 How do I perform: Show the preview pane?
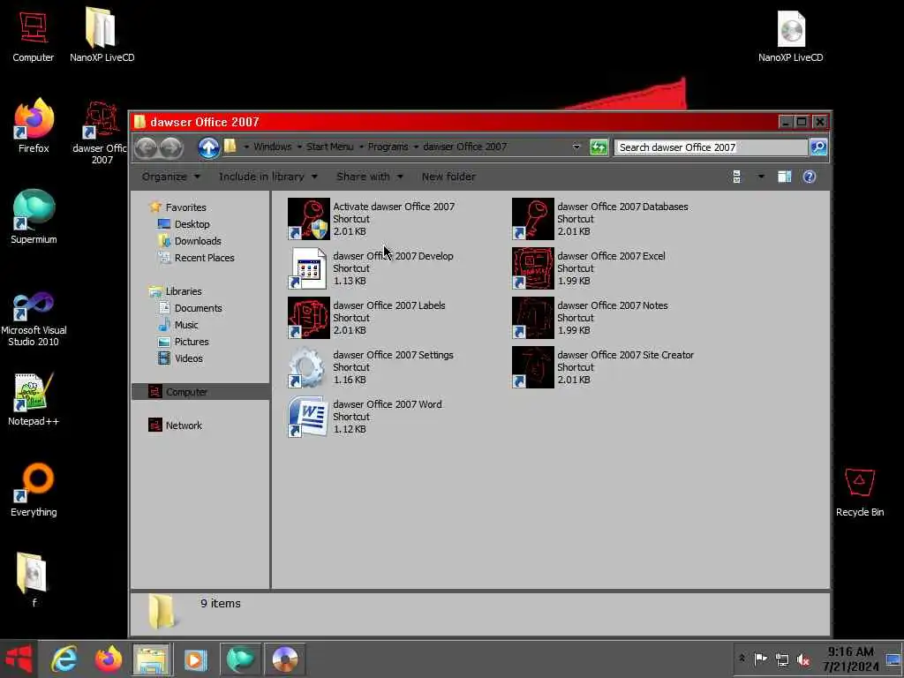784,177
